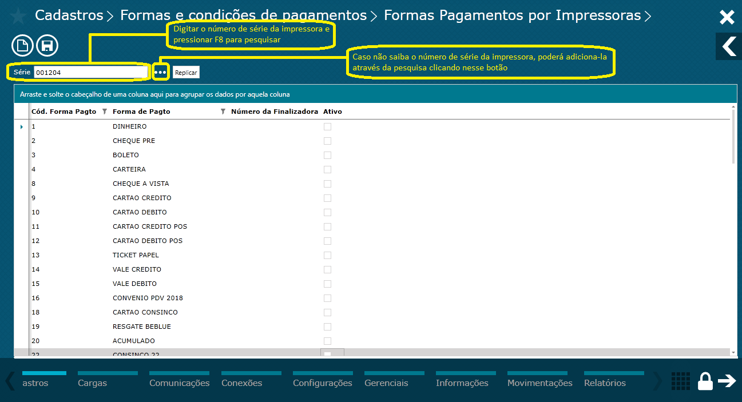Click the padlock lock icon
742x402 pixels.
(x=705, y=381)
